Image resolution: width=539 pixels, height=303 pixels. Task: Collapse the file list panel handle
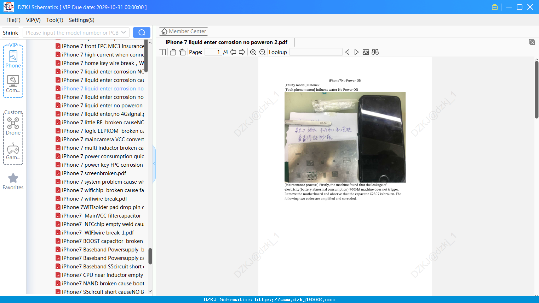click(154, 164)
